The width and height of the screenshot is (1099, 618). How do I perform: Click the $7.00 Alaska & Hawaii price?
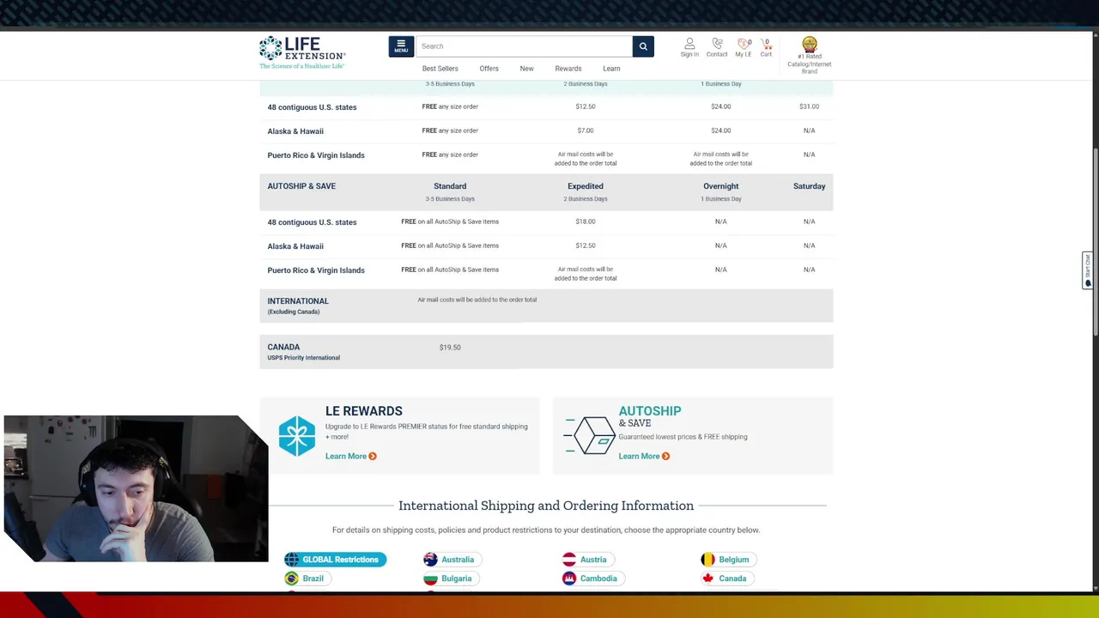(585, 130)
